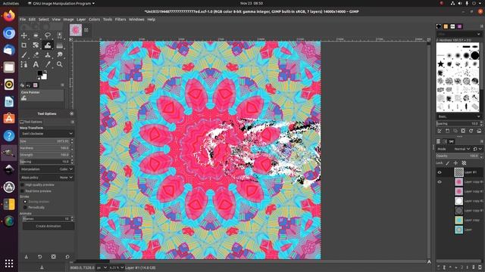Select the Unified Transform tool
485x272 pixels.
[x=36, y=45]
